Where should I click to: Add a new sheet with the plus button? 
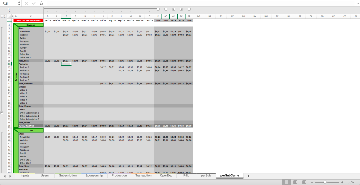248,176
